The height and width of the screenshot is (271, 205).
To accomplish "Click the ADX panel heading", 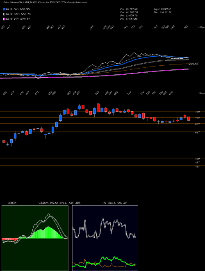I will pos(78,203).
